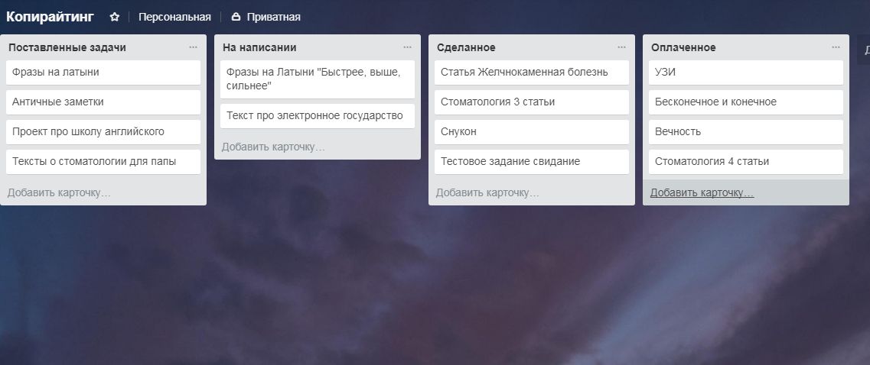Open menu for Сделанное list
This screenshot has height=365, width=870.
coord(621,47)
